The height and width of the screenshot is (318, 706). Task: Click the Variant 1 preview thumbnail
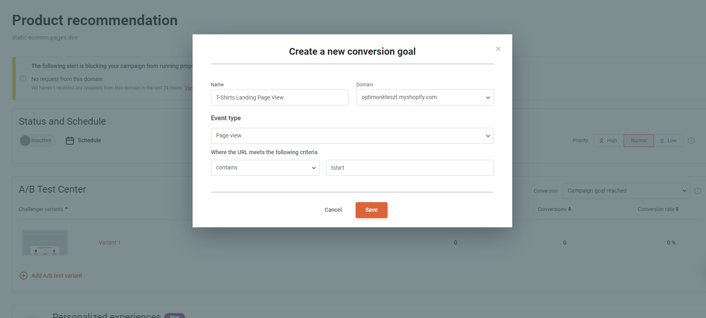[x=45, y=242]
